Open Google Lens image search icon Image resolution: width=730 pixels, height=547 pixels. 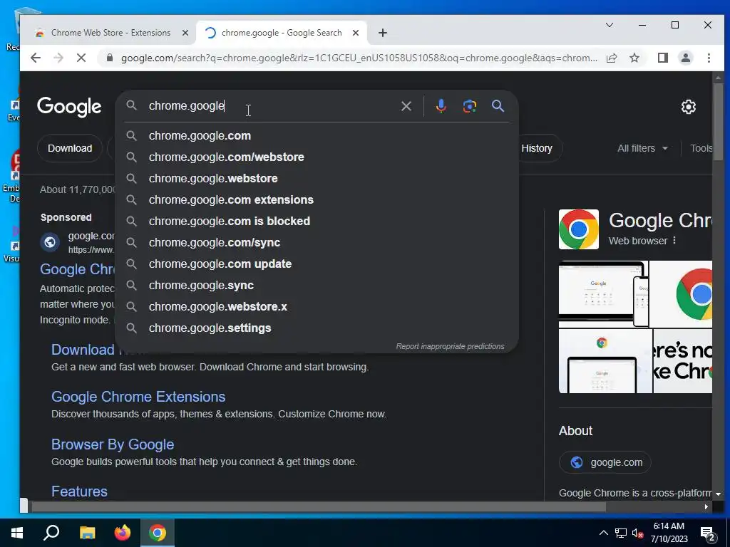tap(469, 107)
